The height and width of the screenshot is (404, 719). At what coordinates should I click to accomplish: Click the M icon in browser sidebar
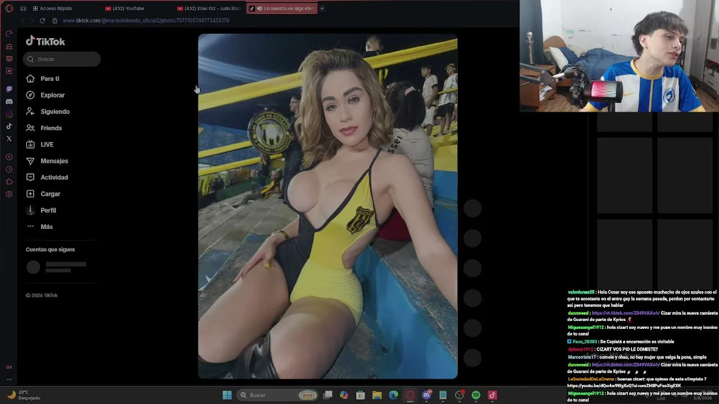[9, 71]
